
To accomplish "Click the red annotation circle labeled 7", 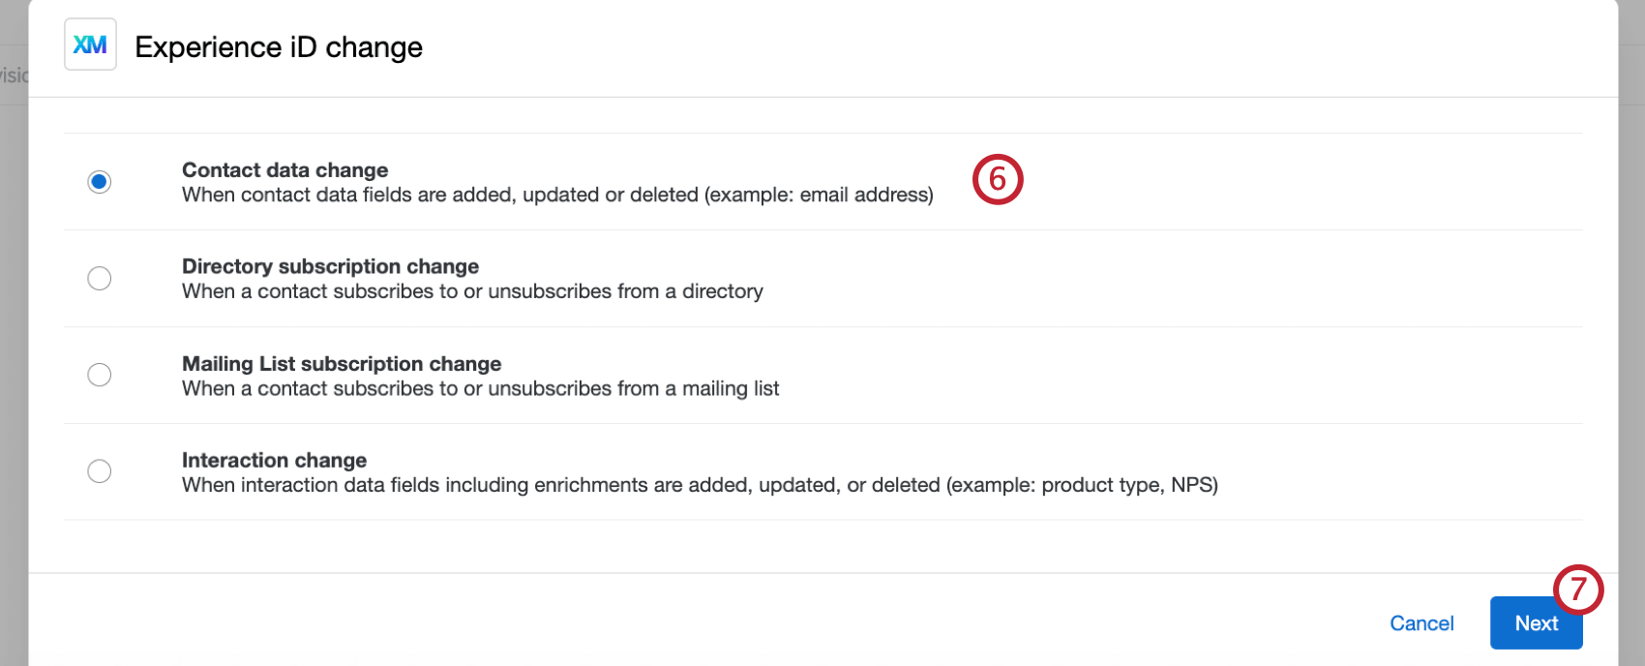I will (x=1579, y=589).
